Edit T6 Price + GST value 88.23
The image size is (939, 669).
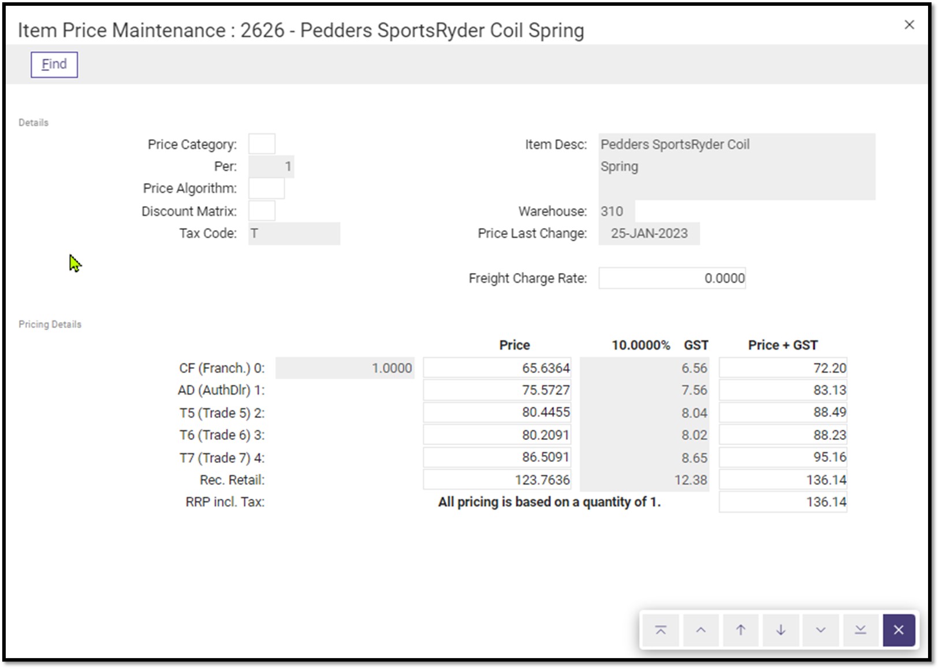783,435
